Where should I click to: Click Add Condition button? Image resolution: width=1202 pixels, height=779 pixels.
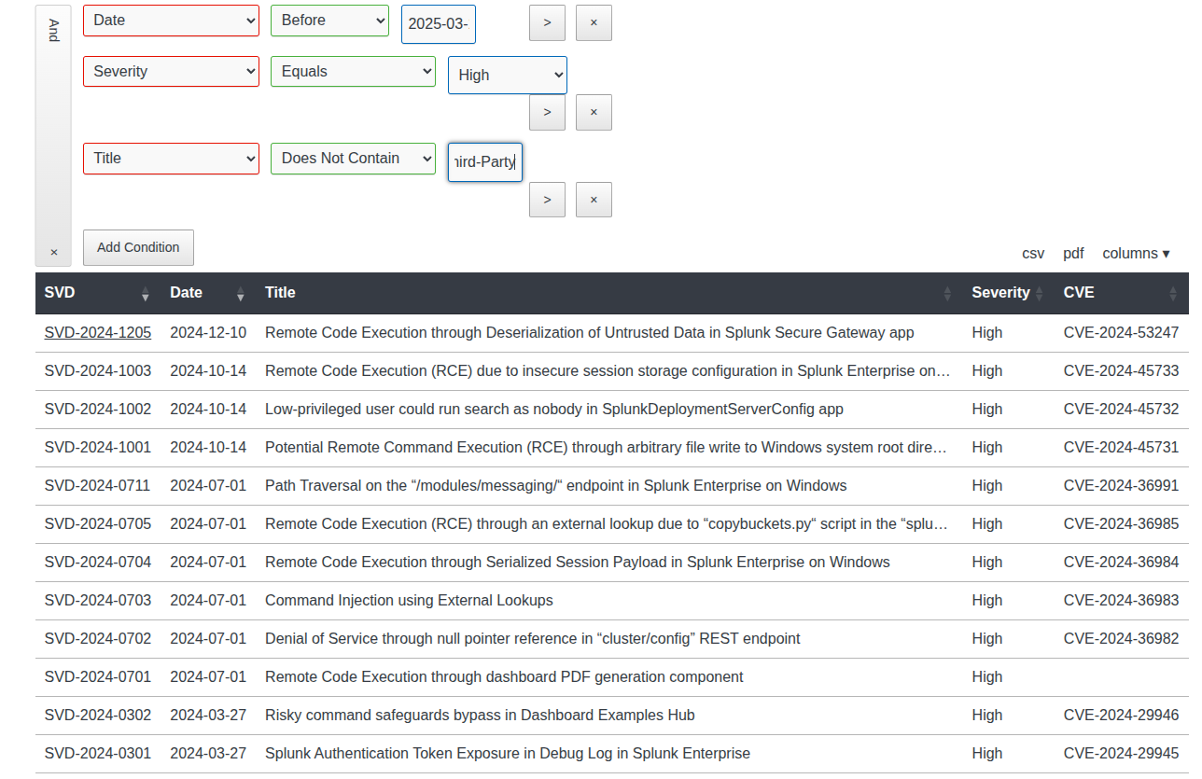(138, 247)
